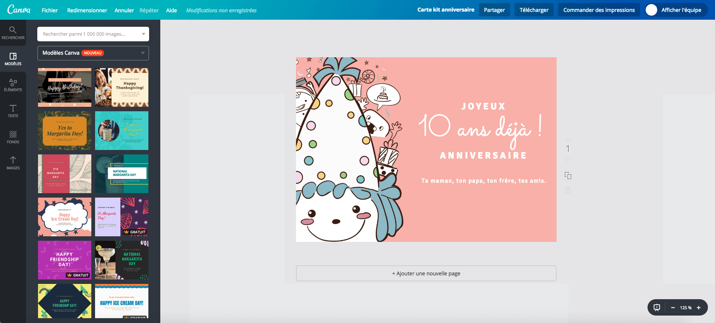This screenshot has width=715, height=323.
Task: Click the Télécharger button
Action: pos(534,10)
